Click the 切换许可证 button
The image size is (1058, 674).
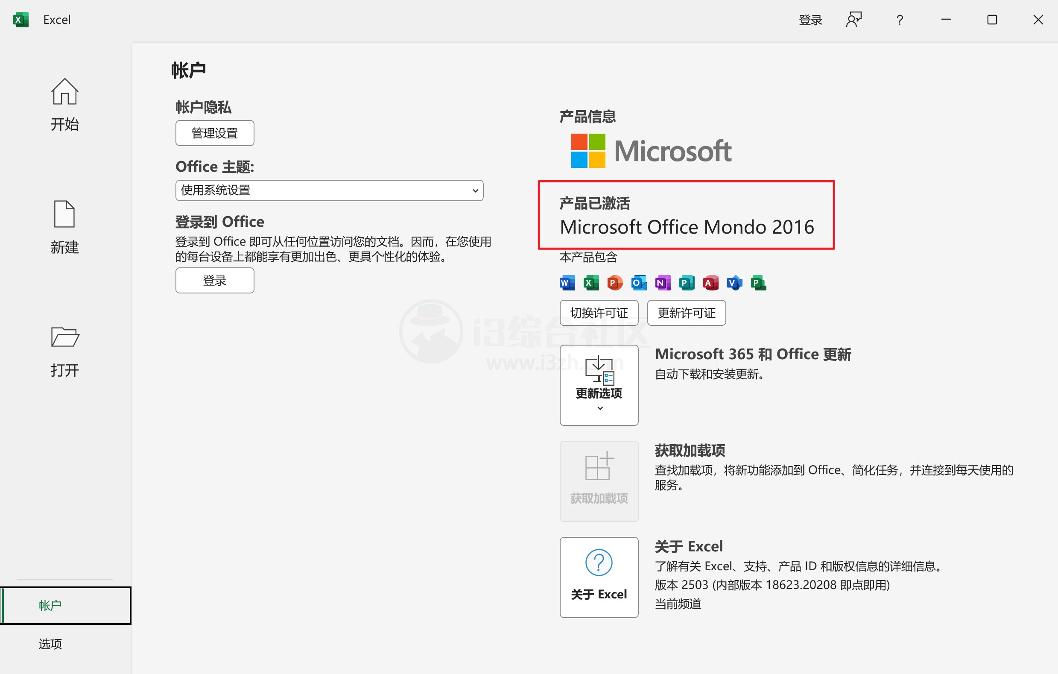(599, 313)
